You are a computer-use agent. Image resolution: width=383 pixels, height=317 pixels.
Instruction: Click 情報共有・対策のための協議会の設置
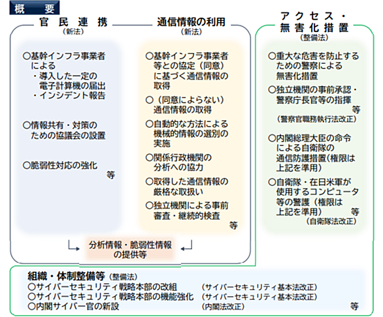(x=64, y=130)
